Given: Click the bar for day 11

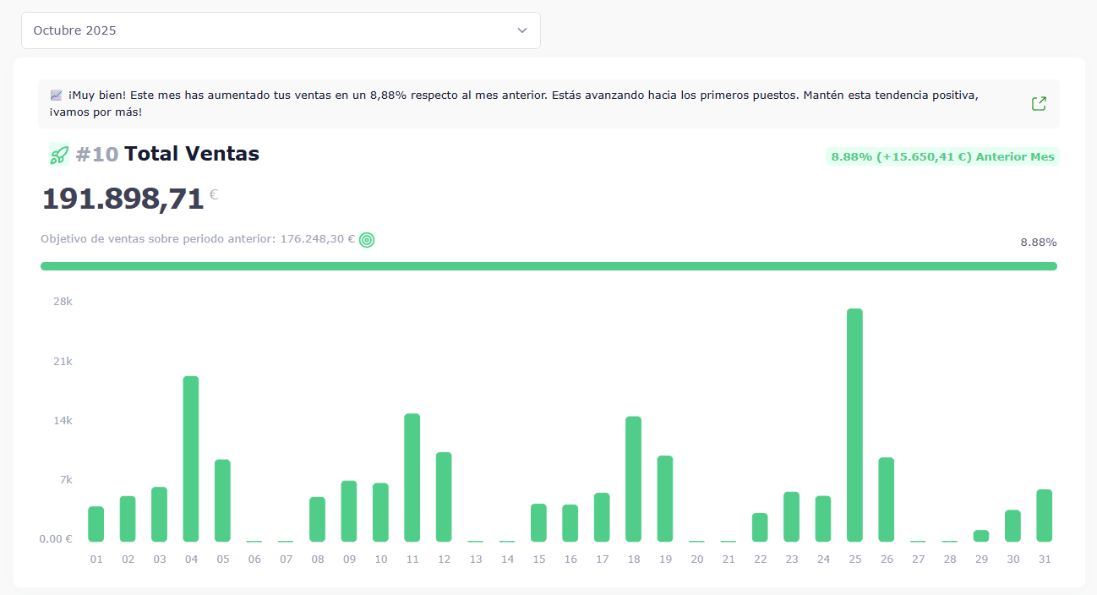Looking at the screenshot, I should tap(412, 477).
